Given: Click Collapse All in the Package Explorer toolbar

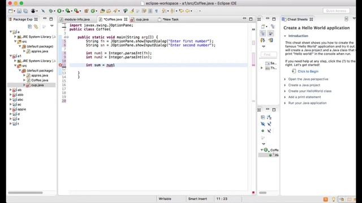Looking at the screenshot, I should tap(29, 27).
